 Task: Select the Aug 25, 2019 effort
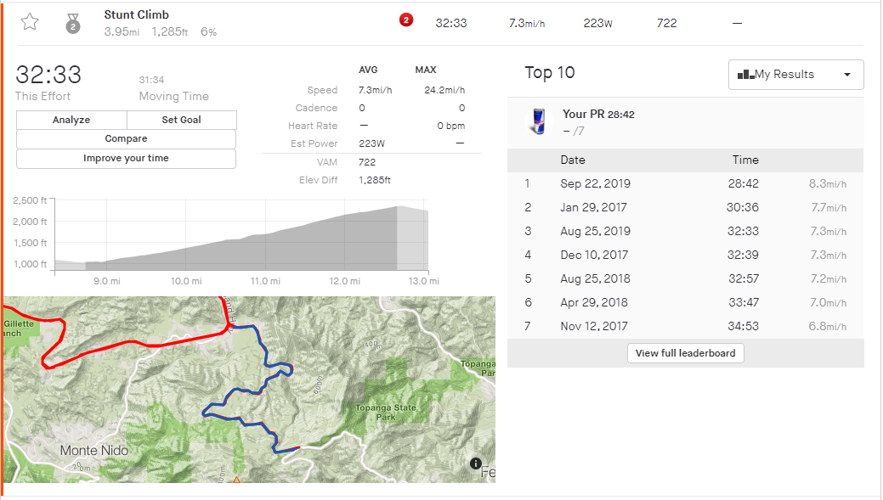(594, 231)
